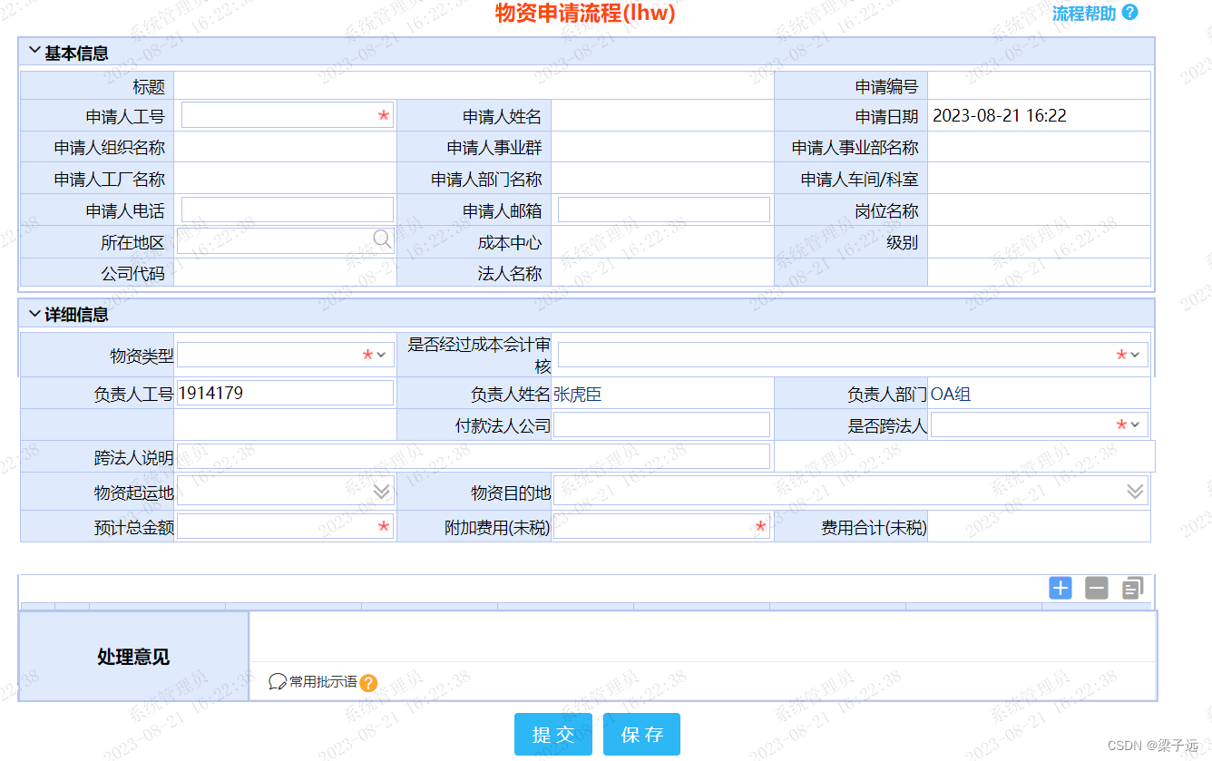Image resolution: width=1212 pixels, height=761 pixels.
Task: Open the 是否经过成本会计审核 dropdown
Action: point(853,355)
